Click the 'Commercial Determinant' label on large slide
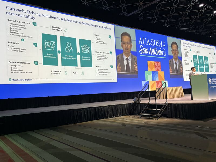Screen dimensions: 216x162 (86, 58)
